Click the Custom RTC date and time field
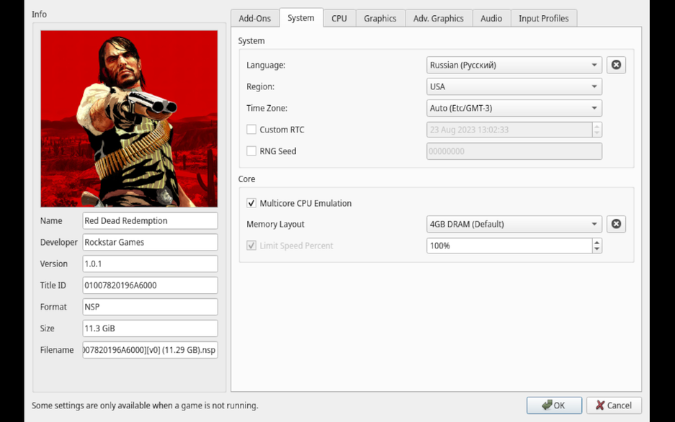 coord(509,130)
